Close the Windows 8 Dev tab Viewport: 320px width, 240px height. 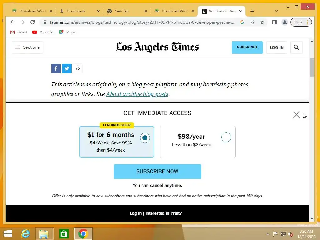[x=240, y=11]
